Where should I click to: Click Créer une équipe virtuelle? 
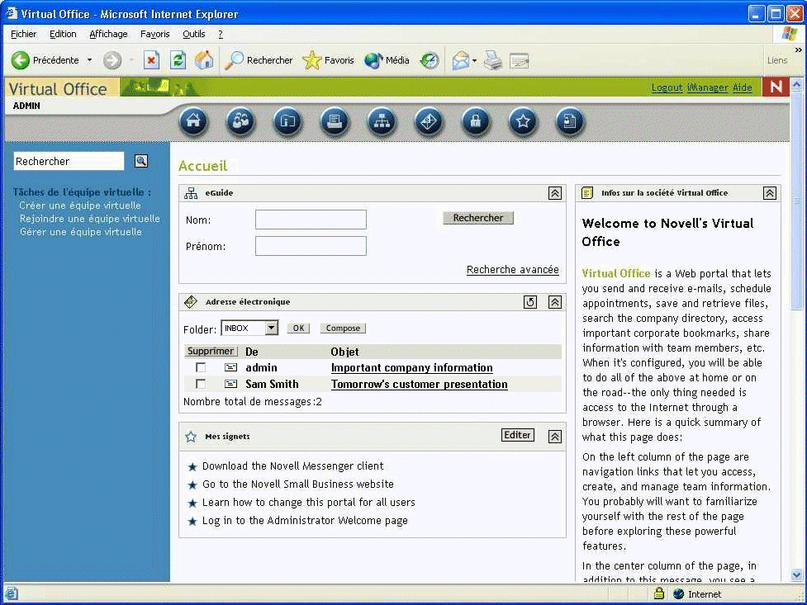click(80, 206)
